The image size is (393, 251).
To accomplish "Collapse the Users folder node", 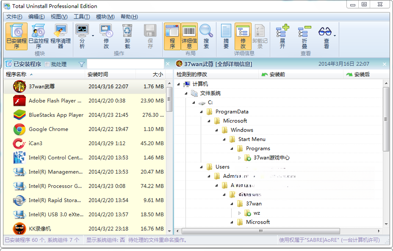I will coord(201,167).
